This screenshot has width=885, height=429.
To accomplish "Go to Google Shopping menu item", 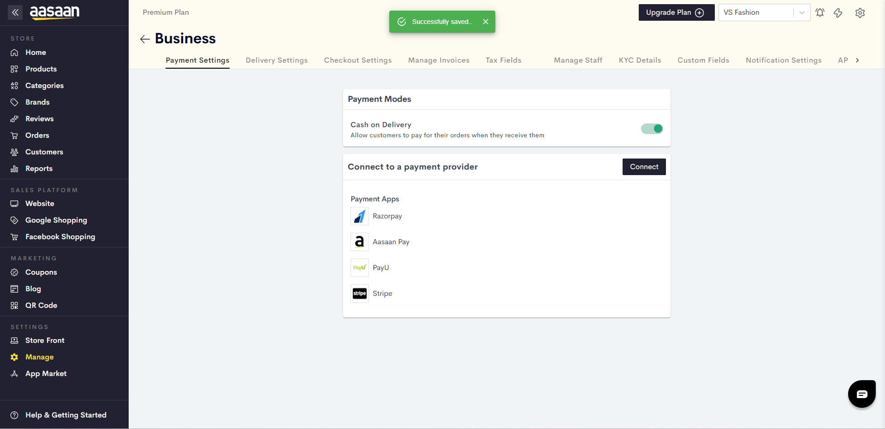I will click(56, 220).
